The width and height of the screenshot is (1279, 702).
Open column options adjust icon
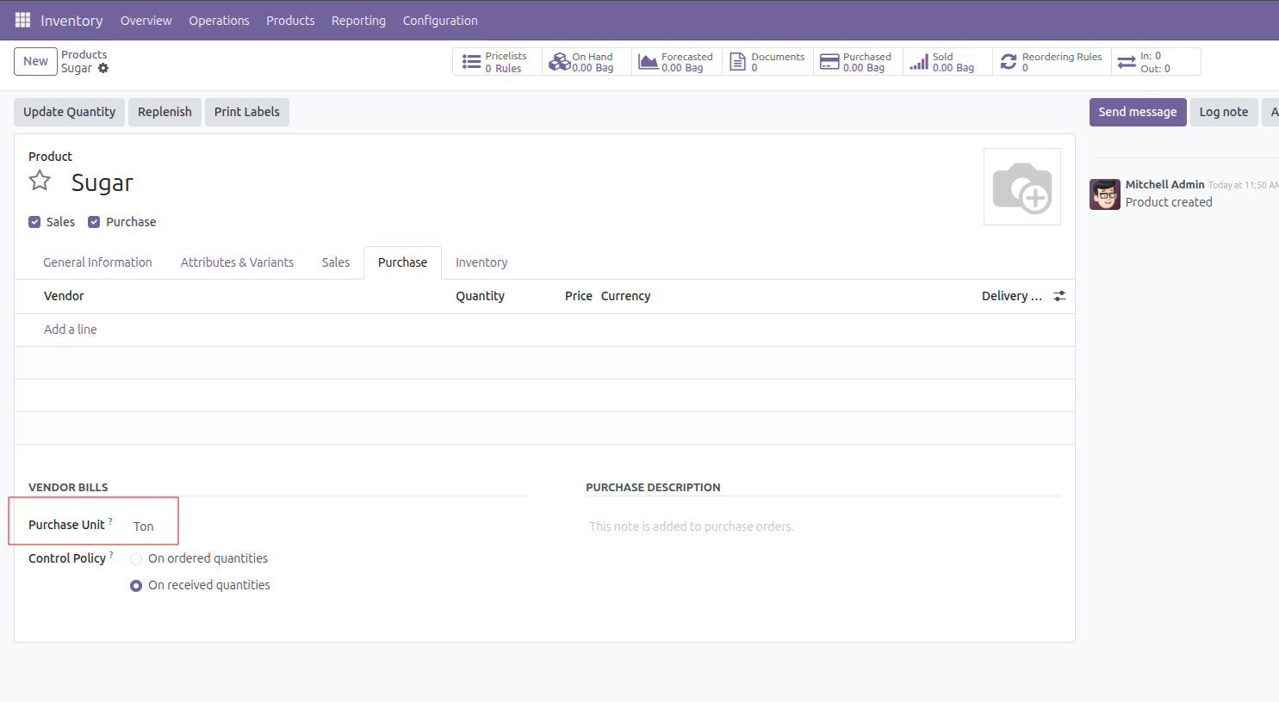click(x=1059, y=296)
